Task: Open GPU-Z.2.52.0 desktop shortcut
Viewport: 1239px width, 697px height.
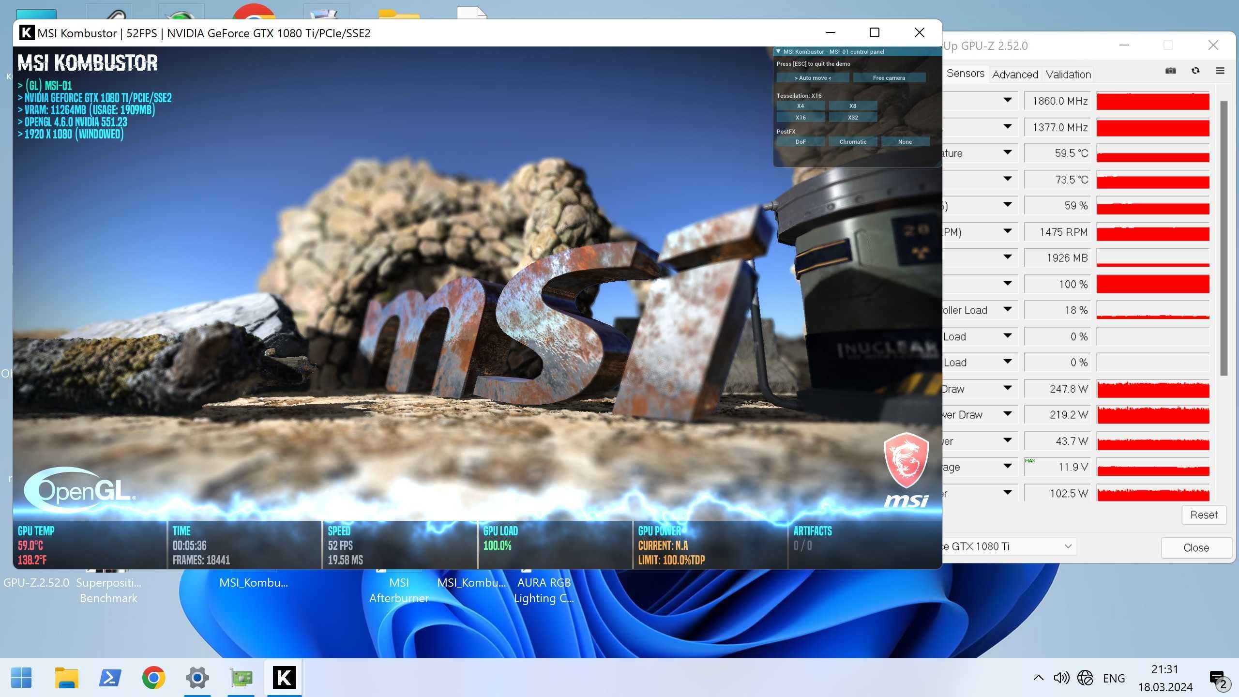Action: (x=36, y=582)
